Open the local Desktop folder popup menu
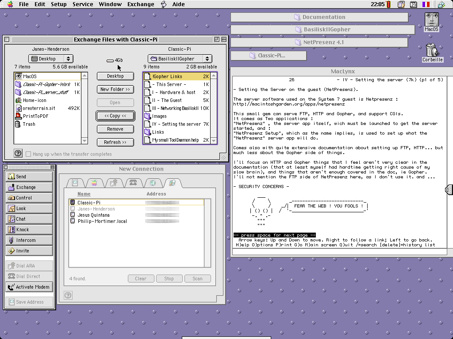The width and height of the screenshot is (453, 339). coord(51,59)
